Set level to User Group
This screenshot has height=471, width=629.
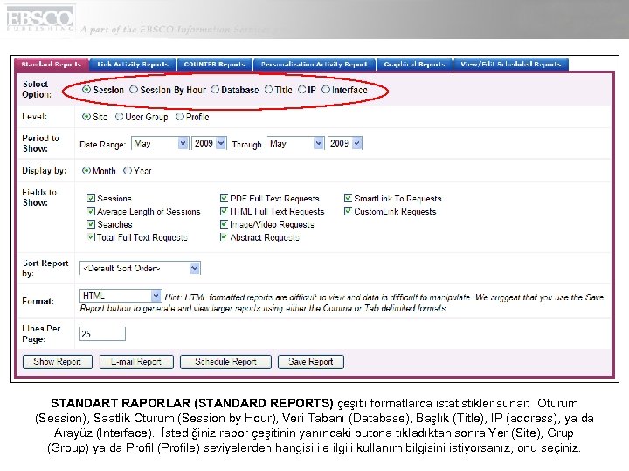tap(119, 117)
